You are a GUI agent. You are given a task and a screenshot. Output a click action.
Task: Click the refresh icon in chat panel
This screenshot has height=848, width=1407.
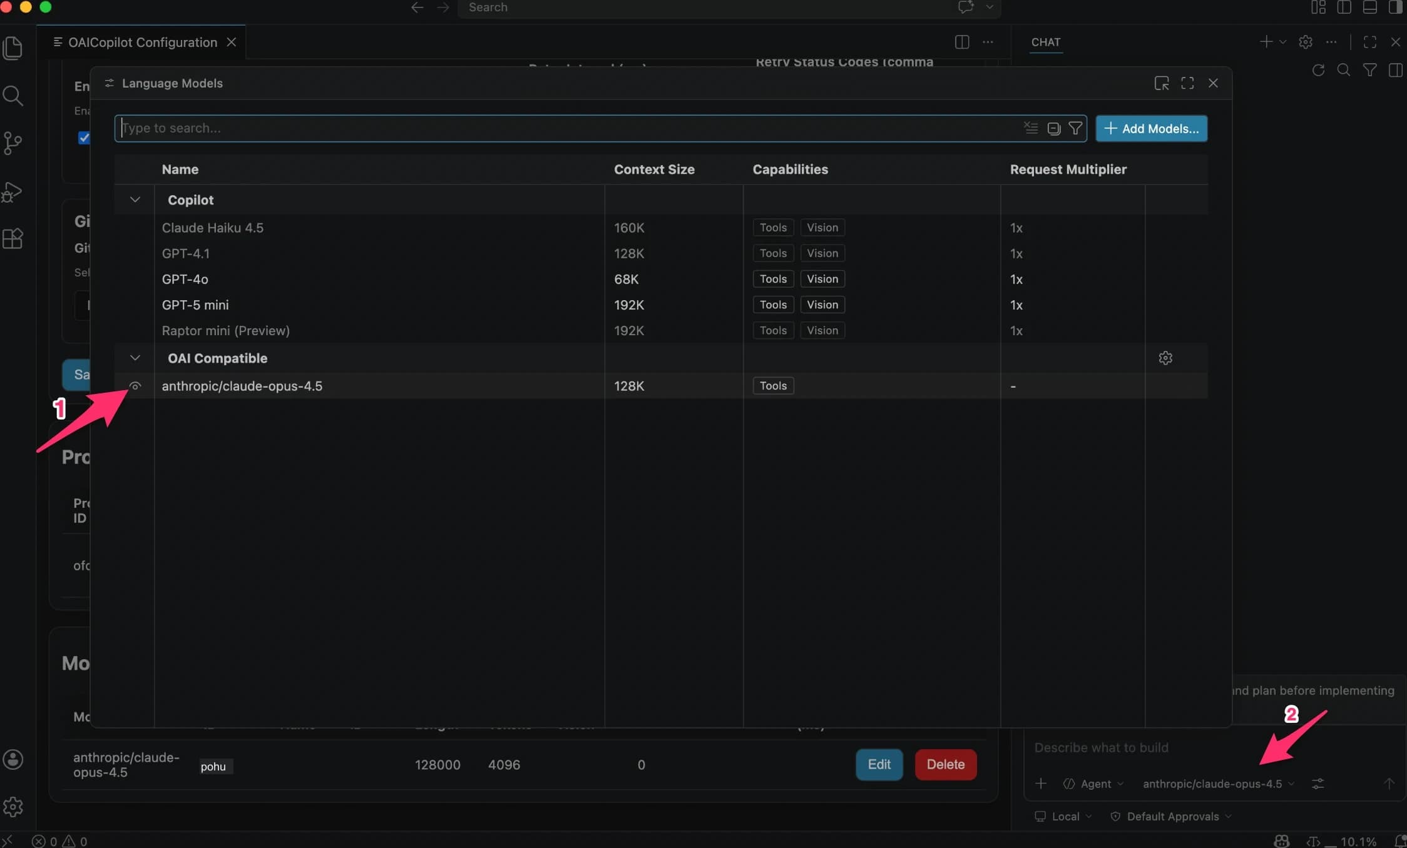(x=1318, y=70)
